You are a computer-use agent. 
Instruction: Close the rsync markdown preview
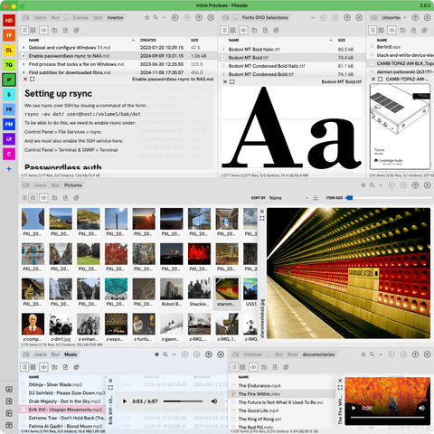tap(25, 79)
